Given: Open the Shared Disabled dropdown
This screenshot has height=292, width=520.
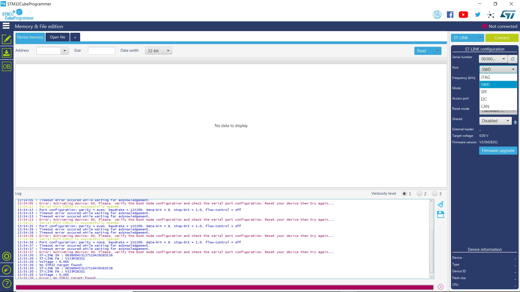Looking at the screenshot, I should 495,121.
